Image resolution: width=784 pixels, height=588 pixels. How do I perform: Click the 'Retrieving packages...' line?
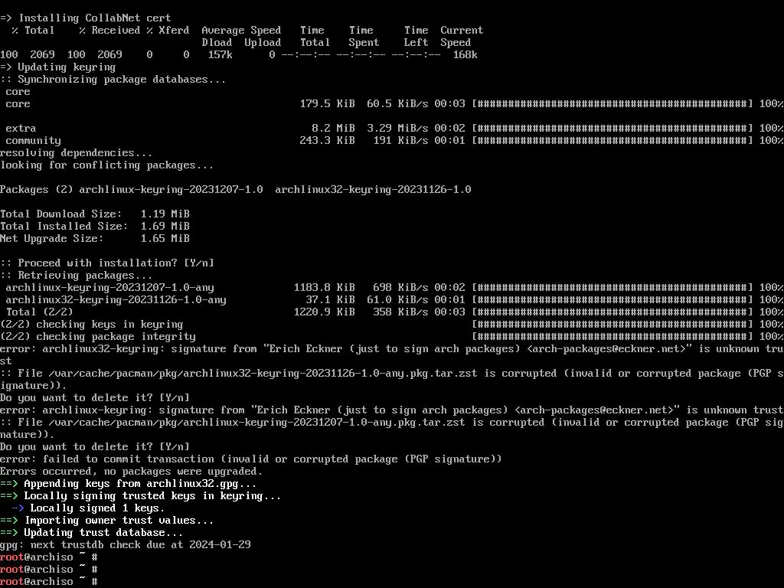pos(76,276)
